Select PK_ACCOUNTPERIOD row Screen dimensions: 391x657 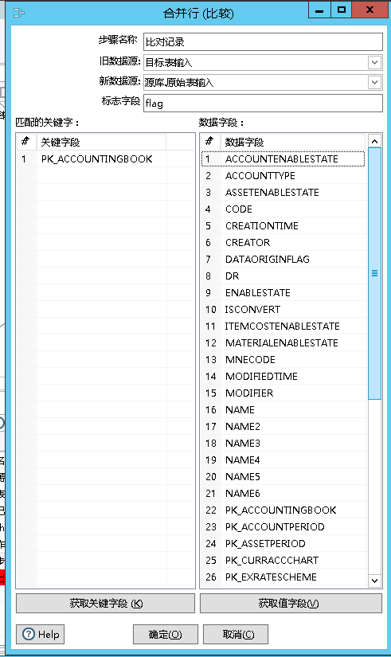point(283,527)
